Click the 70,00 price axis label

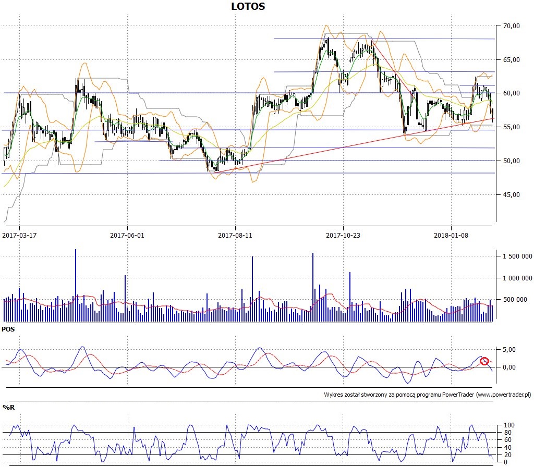point(511,26)
